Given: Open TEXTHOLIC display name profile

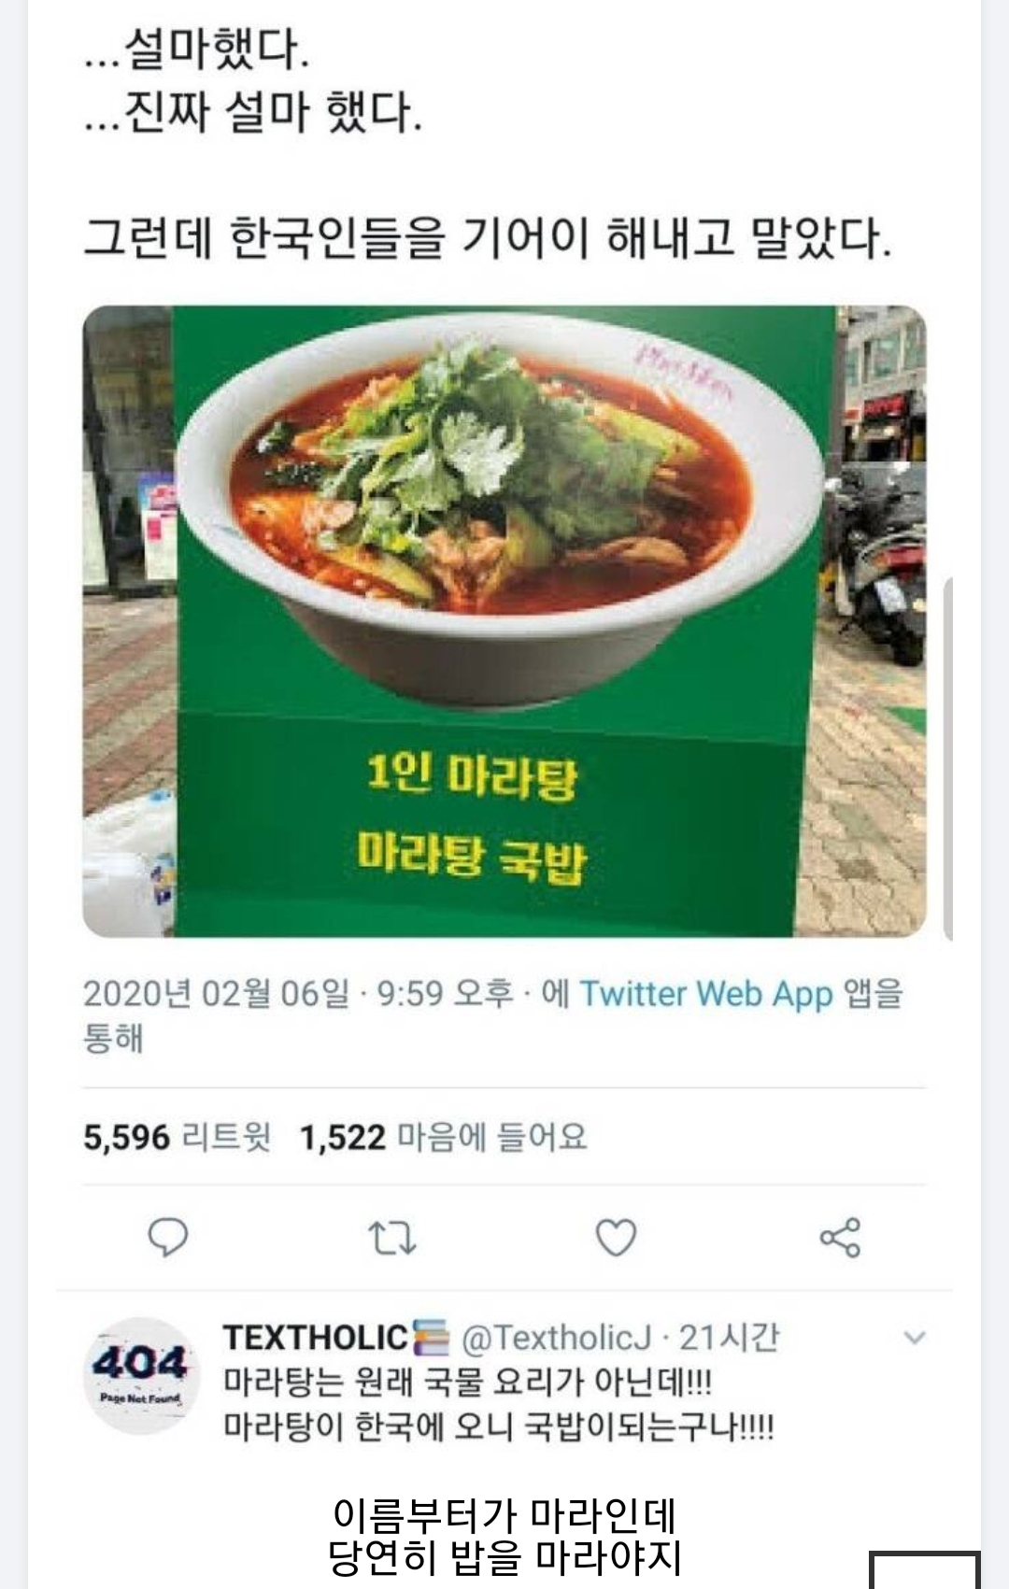Looking at the screenshot, I should (315, 1338).
